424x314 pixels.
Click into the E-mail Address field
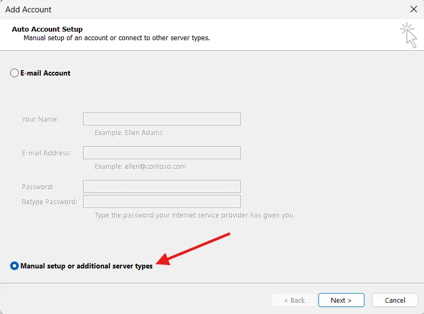tap(161, 153)
